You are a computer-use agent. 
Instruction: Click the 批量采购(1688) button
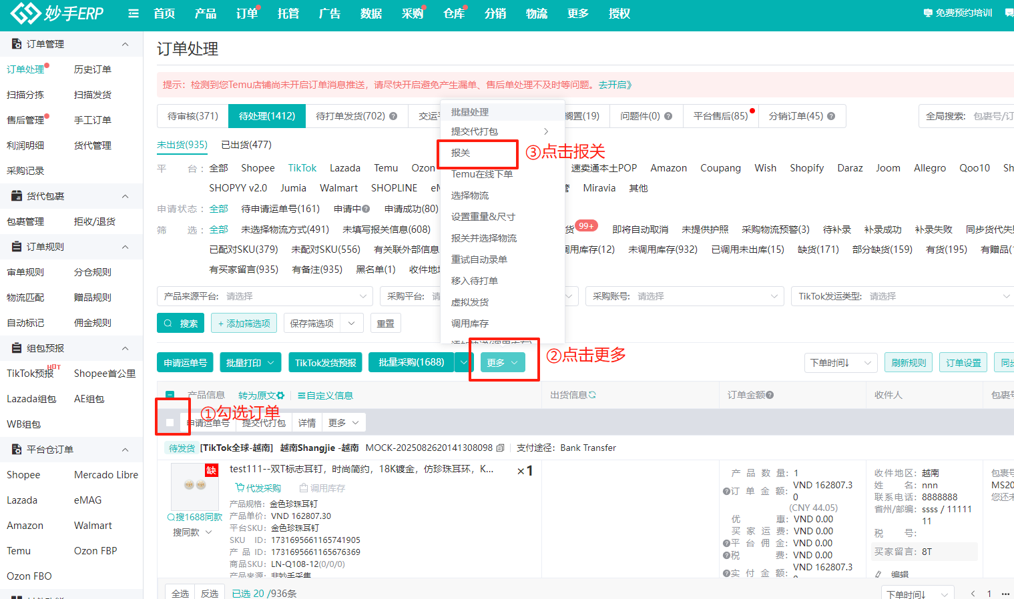[x=411, y=362]
